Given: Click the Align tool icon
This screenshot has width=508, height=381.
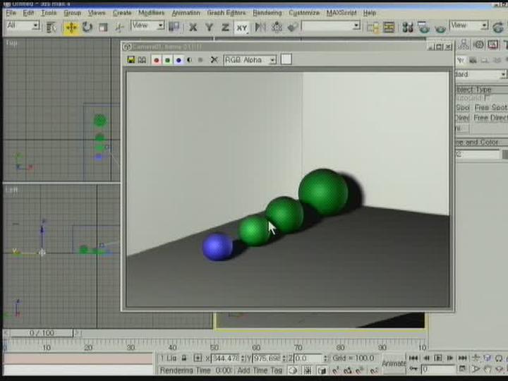Looking at the screenshot, I should click(x=293, y=28).
